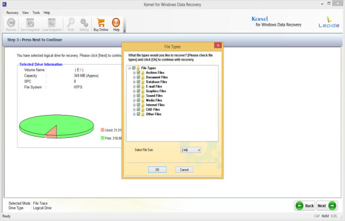
Task: Uncheck the Graphics Files checkbox
Action: click(x=138, y=91)
